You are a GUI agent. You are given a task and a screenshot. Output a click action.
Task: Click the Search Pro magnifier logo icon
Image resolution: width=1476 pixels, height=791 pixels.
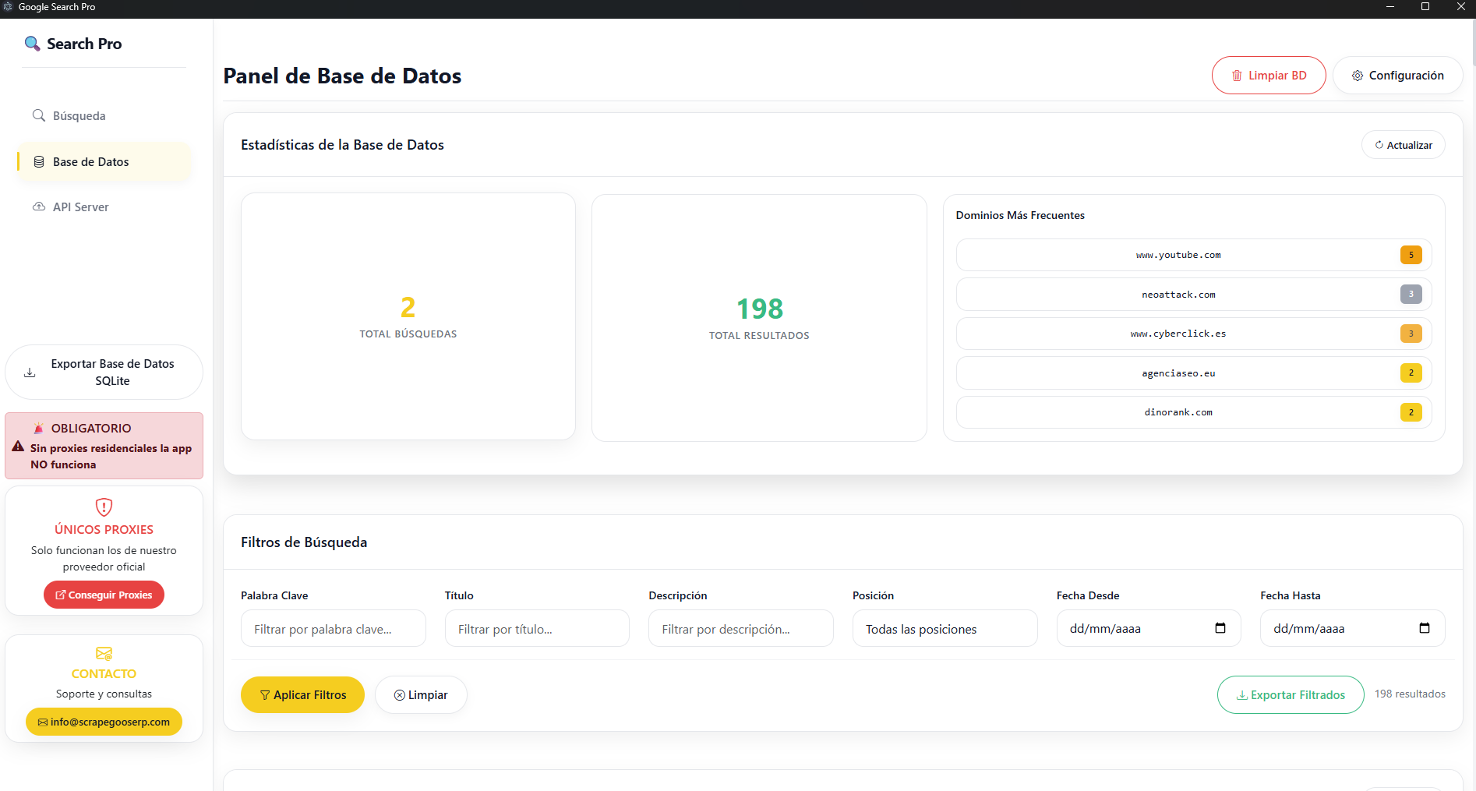32,44
